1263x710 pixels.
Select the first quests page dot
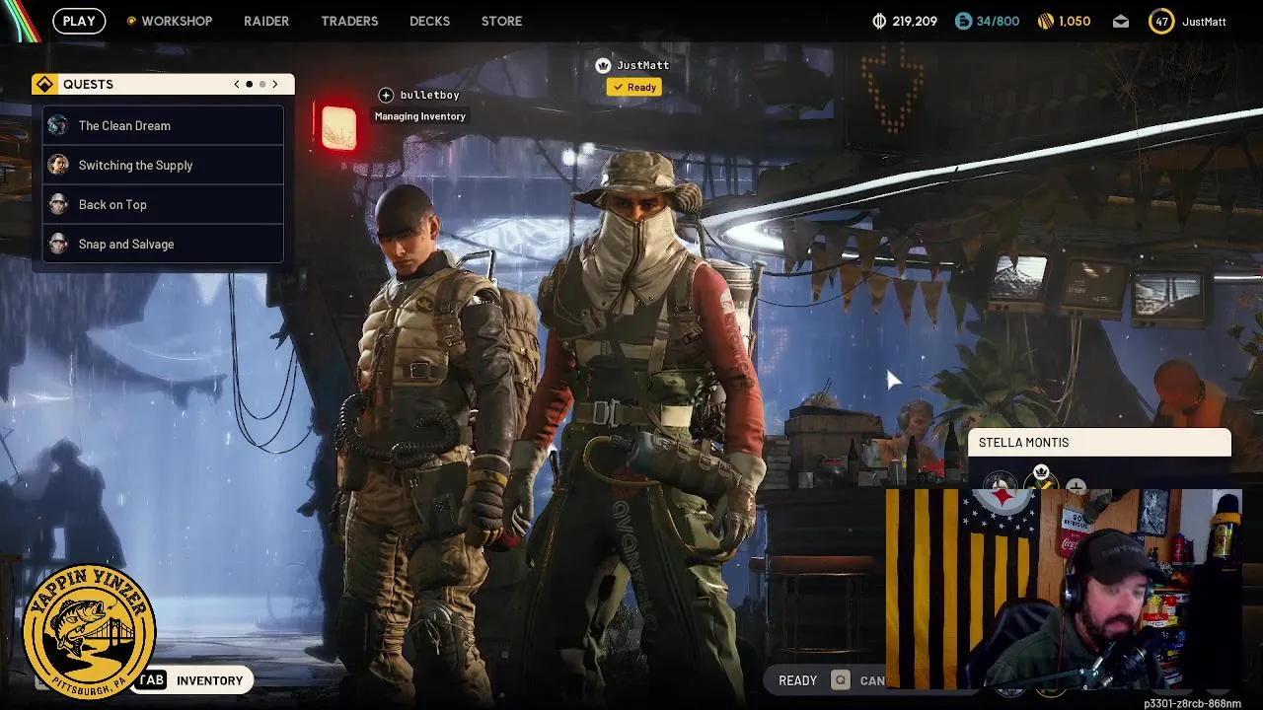250,84
